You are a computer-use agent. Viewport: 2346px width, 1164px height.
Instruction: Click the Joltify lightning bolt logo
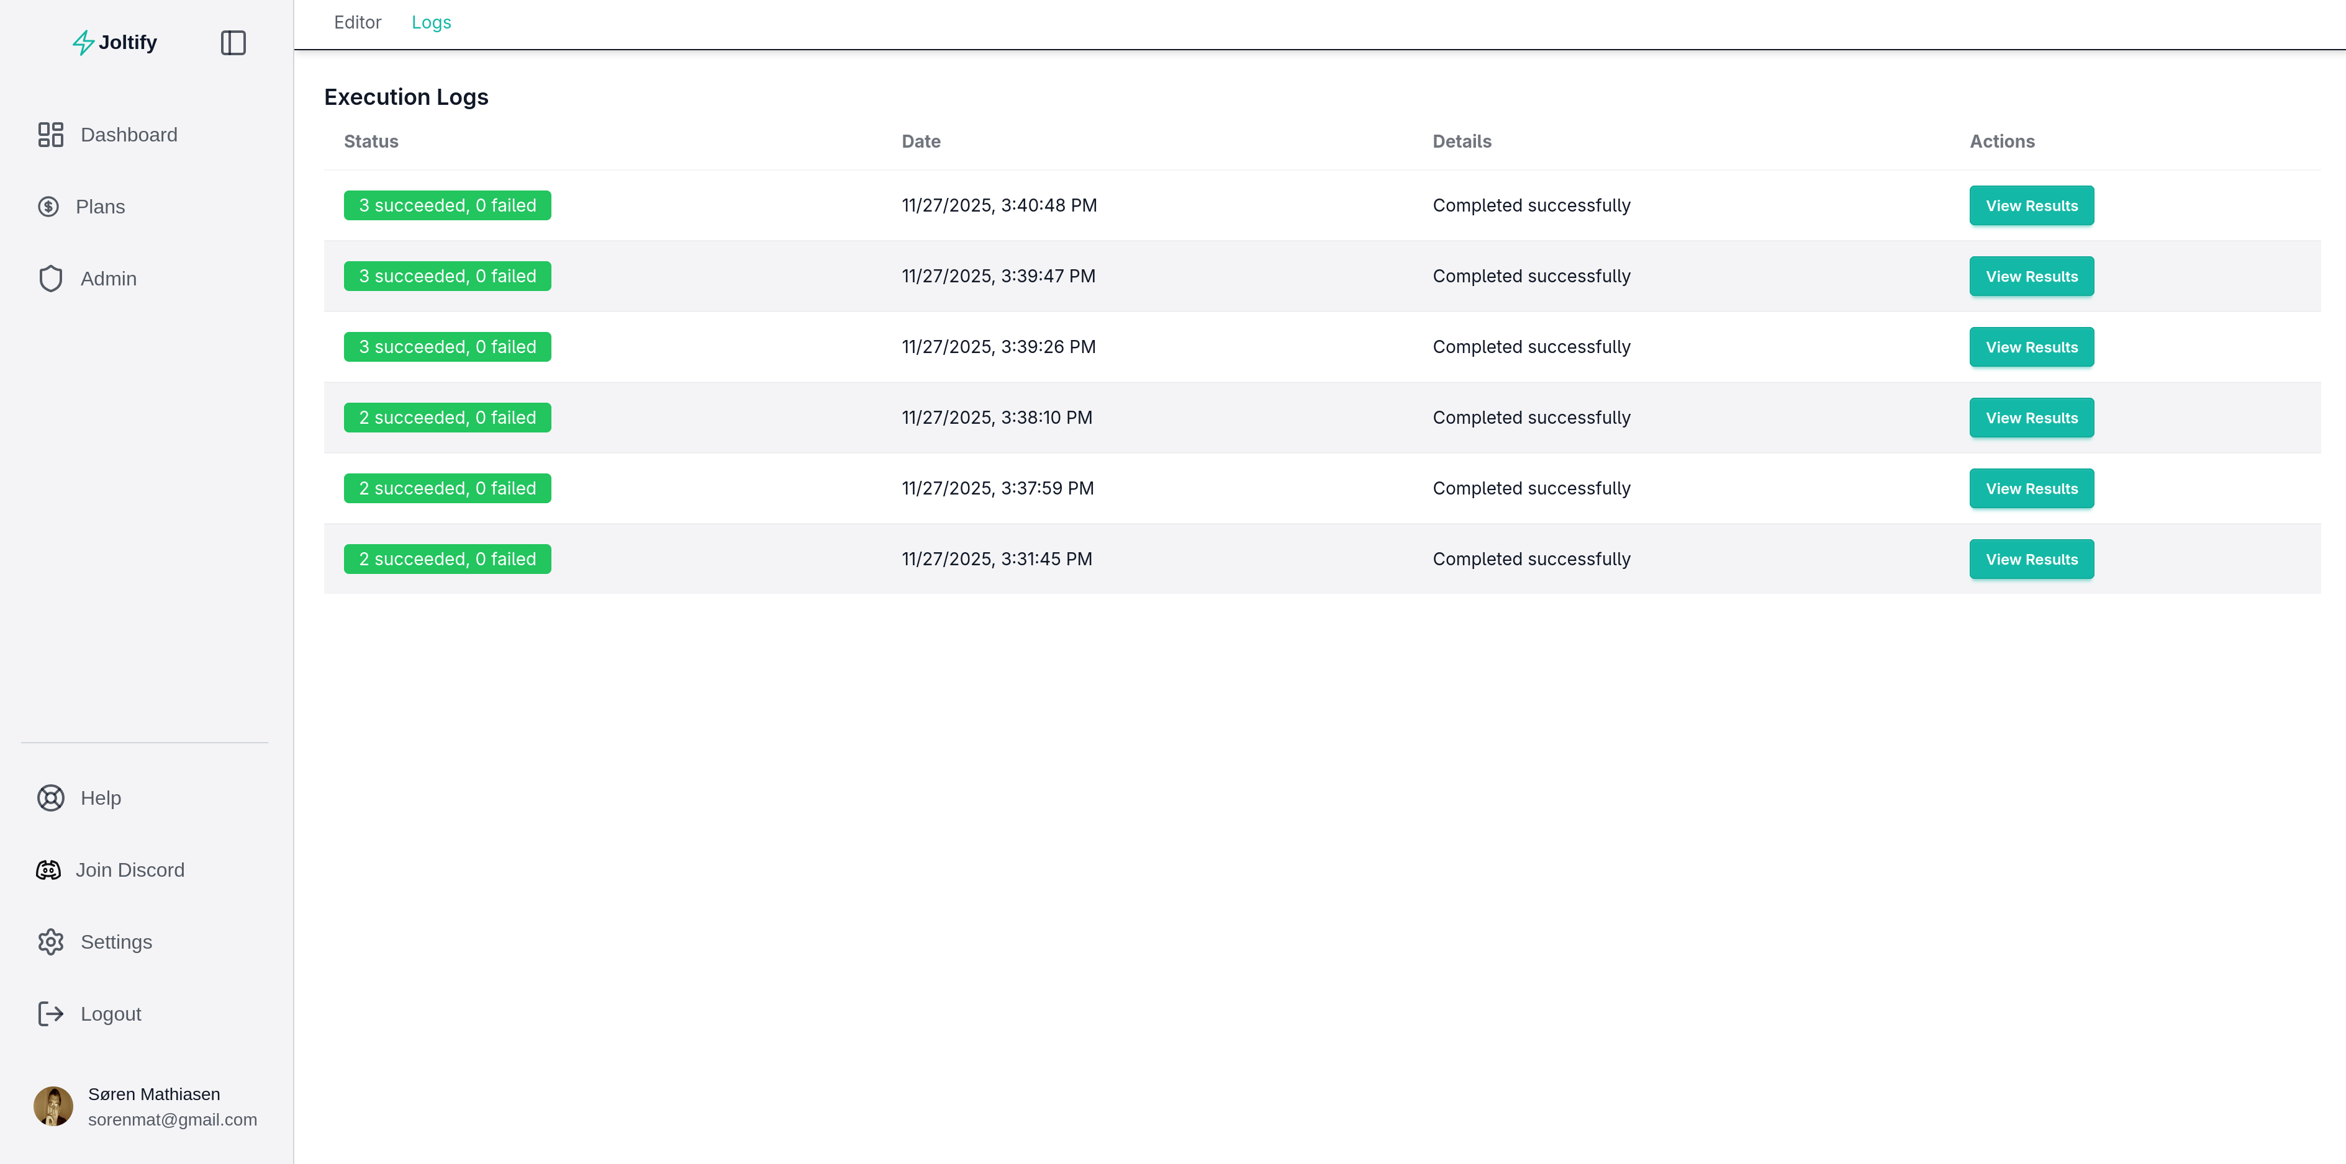pyautogui.click(x=83, y=43)
